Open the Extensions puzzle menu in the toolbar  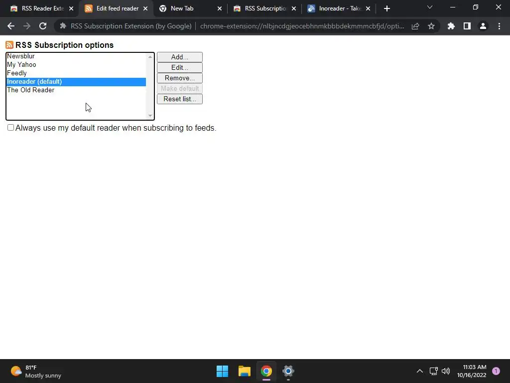[451, 26]
